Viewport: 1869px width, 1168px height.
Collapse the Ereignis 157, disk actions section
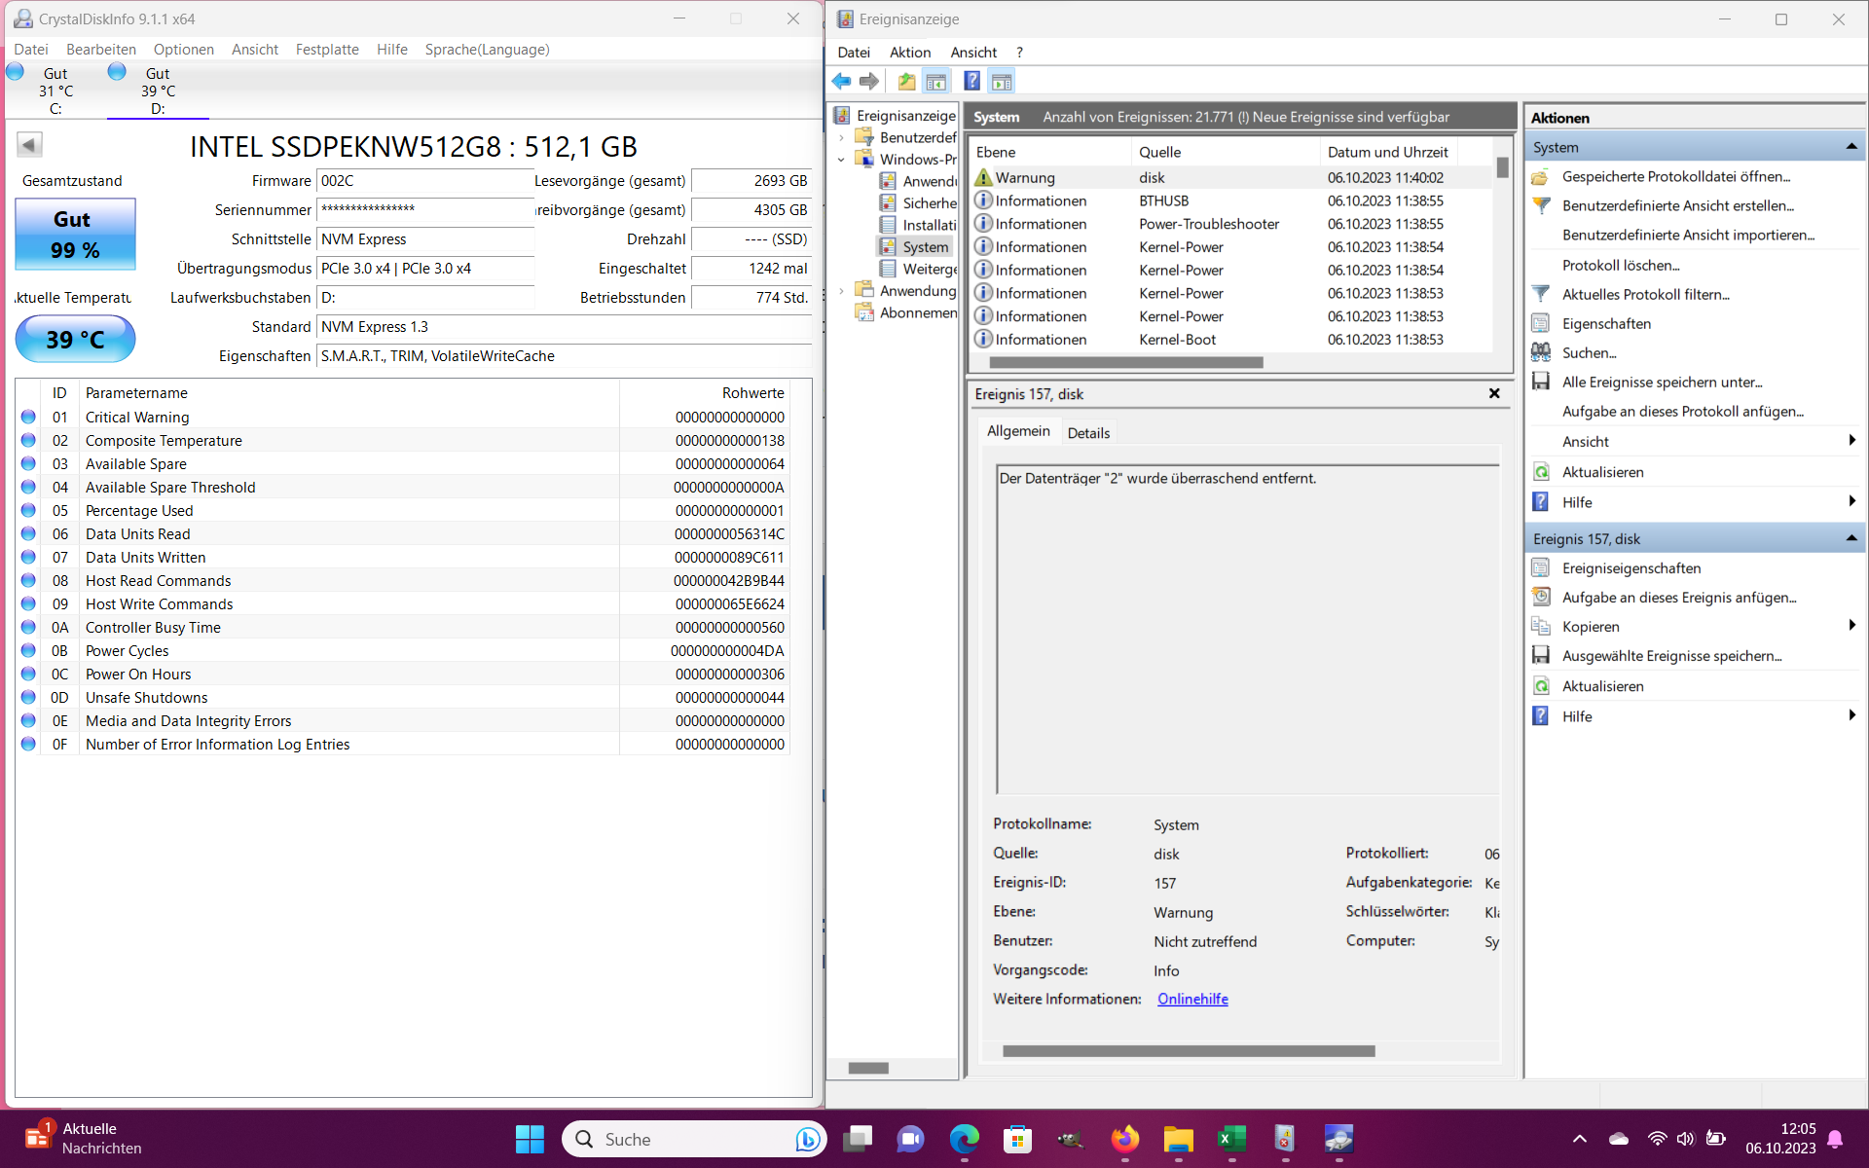[1851, 537]
